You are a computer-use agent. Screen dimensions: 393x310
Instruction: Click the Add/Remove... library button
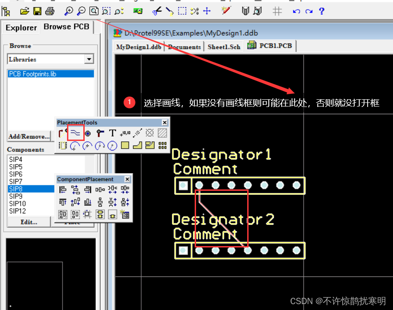click(29, 136)
